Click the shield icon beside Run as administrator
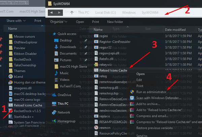 point(132,92)
